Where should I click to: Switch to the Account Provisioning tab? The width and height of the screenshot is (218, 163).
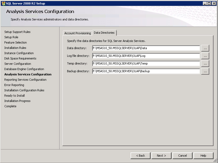tap(77, 33)
